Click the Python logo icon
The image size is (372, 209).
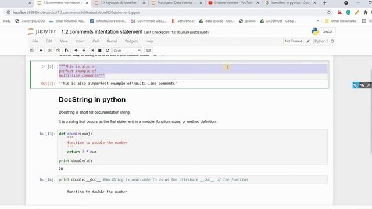coord(315,31)
